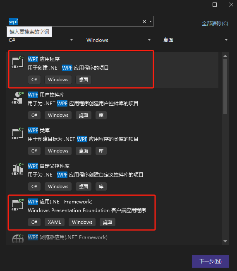
Task: Click the 下一步(N) button
Action: click(211, 261)
